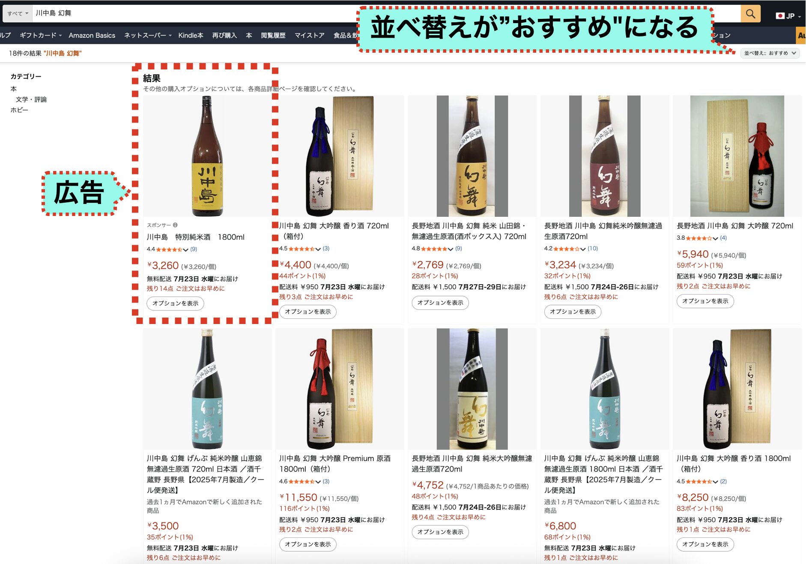Open the Kindle本 nav item
This screenshot has height=564, width=806.
click(191, 35)
